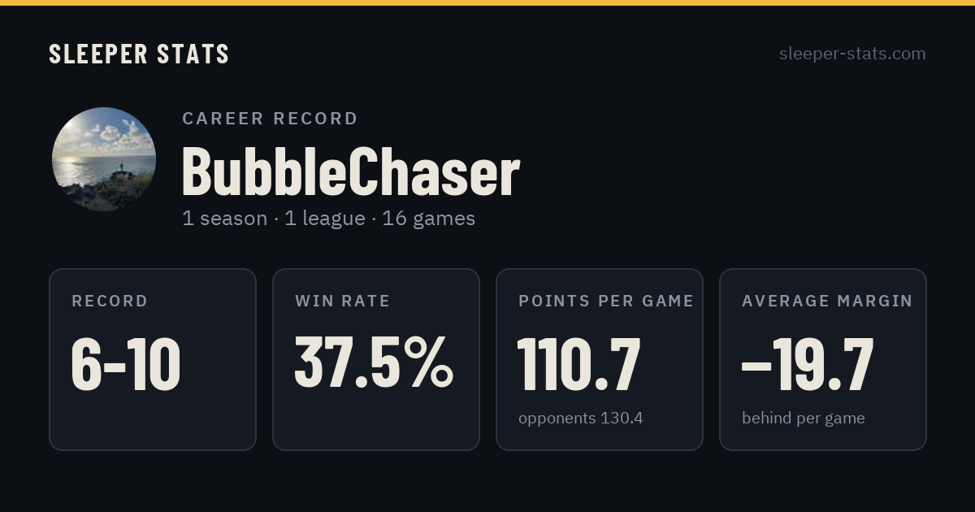975x512 pixels.
Task: Click the AVERAGE MARGIN label
Action: [827, 302]
